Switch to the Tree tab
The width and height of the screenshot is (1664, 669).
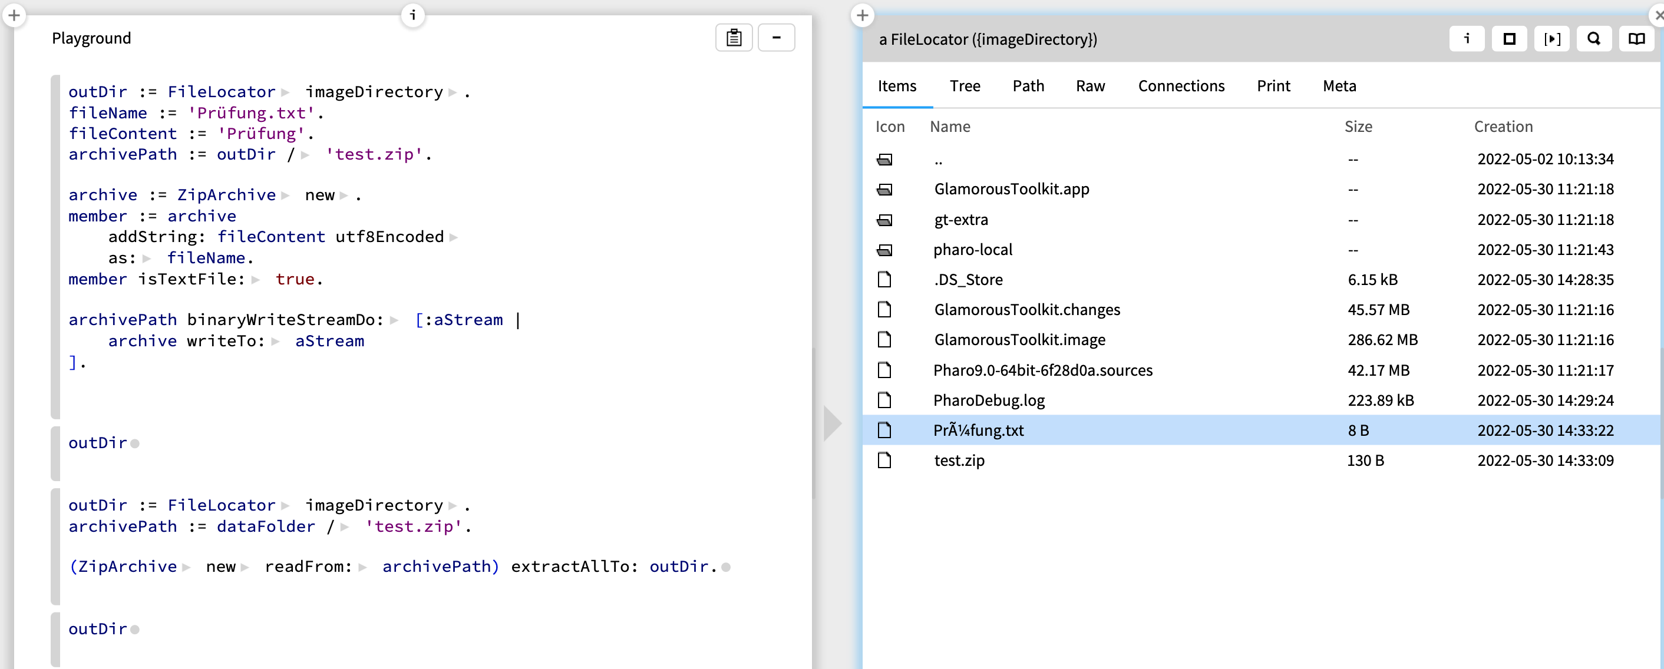tap(965, 86)
